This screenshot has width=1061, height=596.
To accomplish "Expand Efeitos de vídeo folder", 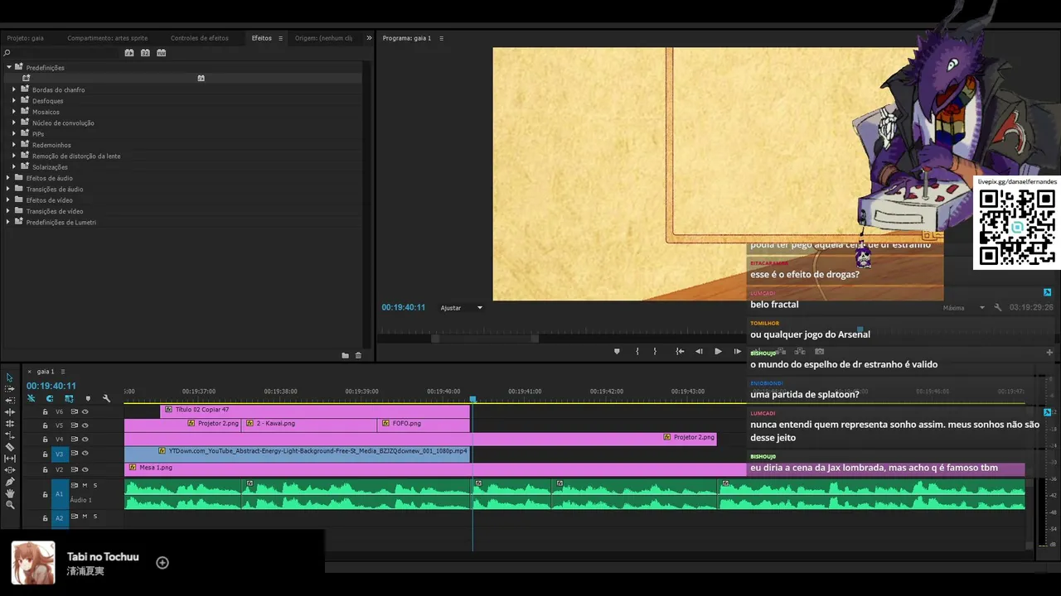I will point(8,200).
